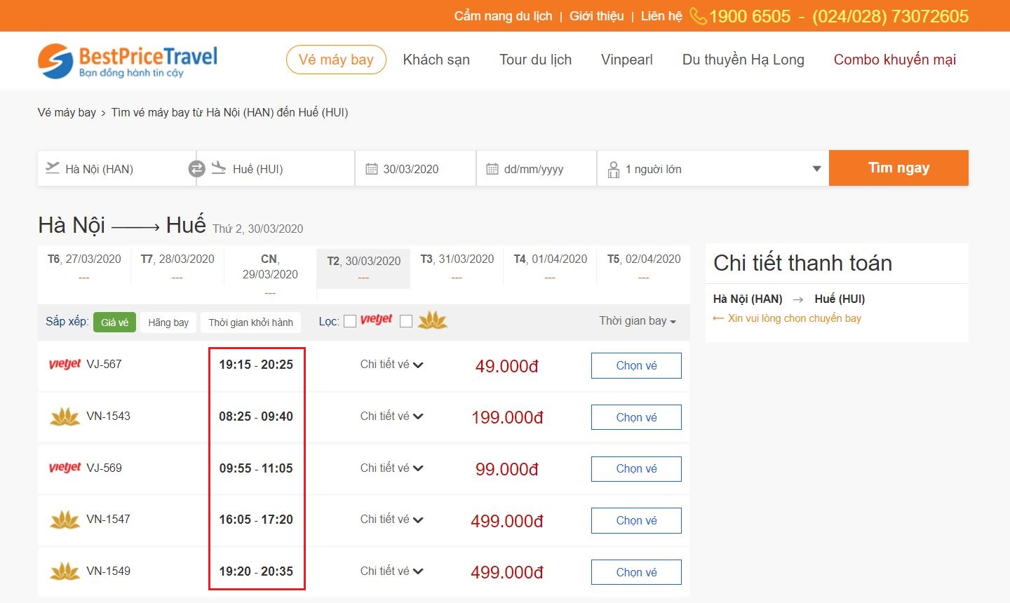
Task: Click the 30/03/2020 departure date field
Action: [x=416, y=168]
